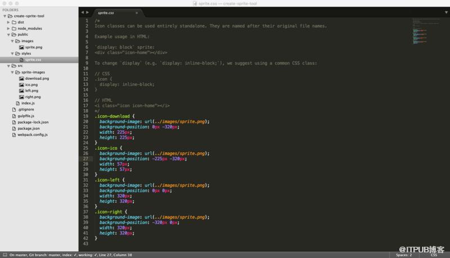This screenshot has width=450, height=258.
Task: Click the node_modules folder icon
Action: 13,29
